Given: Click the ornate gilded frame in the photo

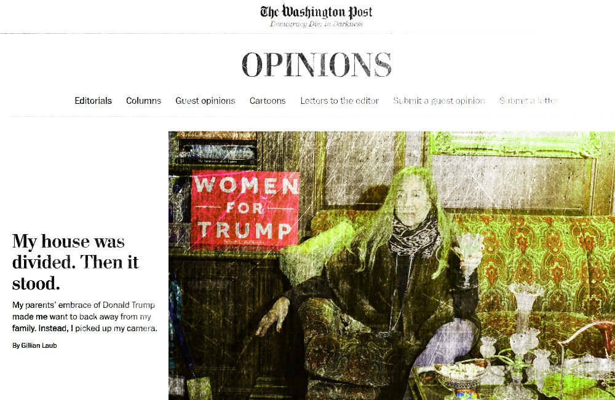Looking at the screenshot, I should (x=517, y=145).
